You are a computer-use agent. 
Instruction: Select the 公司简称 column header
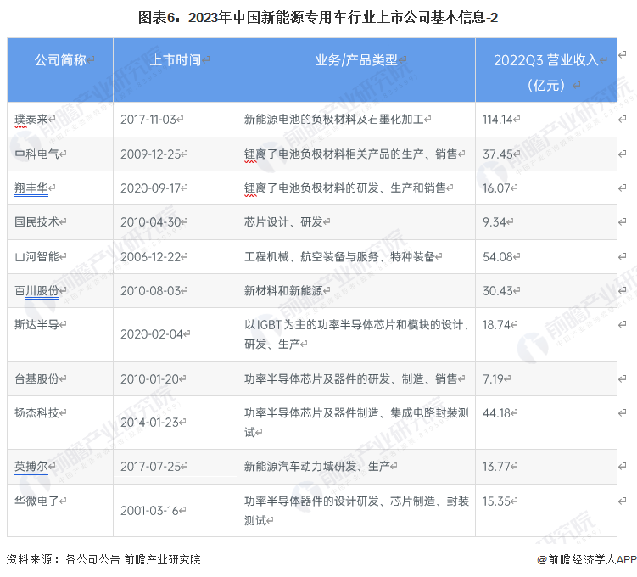tap(60, 60)
